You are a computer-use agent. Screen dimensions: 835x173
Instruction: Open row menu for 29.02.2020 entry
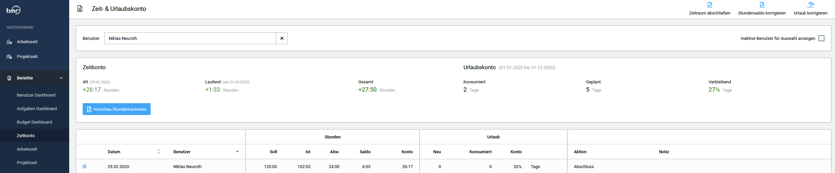[x=85, y=166]
